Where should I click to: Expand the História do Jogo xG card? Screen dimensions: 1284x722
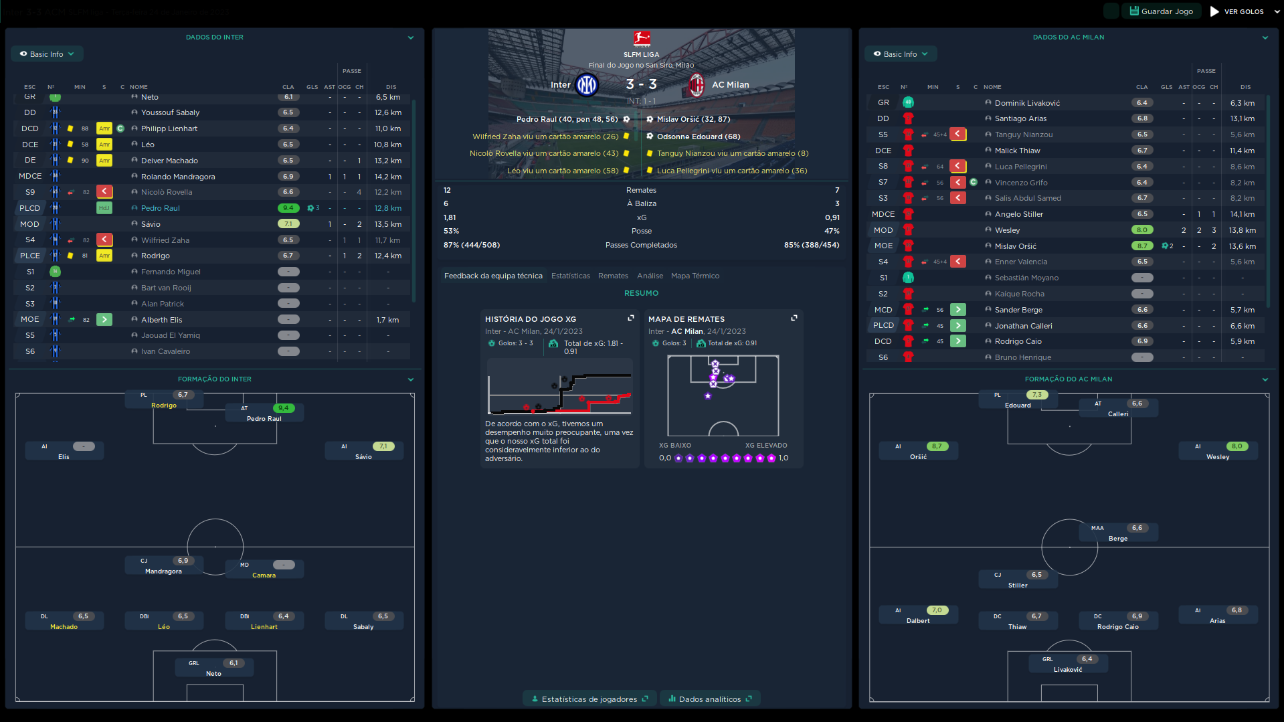(630, 319)
